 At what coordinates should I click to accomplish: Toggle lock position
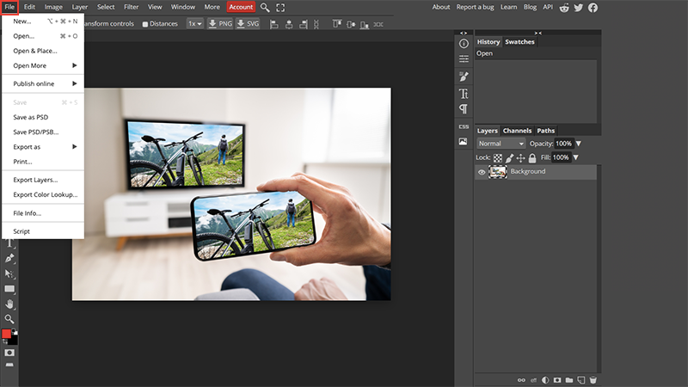pyautogui.click(x=521, y=158)
